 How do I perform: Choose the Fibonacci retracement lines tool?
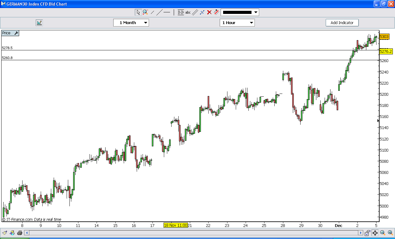click(x=181, y=12)
